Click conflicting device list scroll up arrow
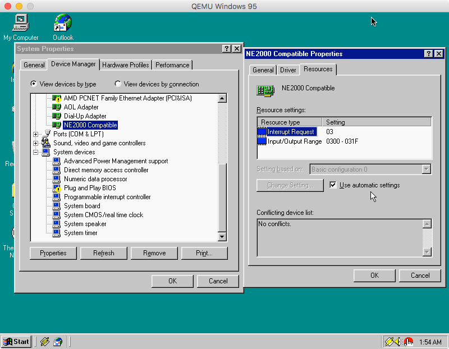The height and width of the screenshot is (349, 449). (x=427, y=224)
